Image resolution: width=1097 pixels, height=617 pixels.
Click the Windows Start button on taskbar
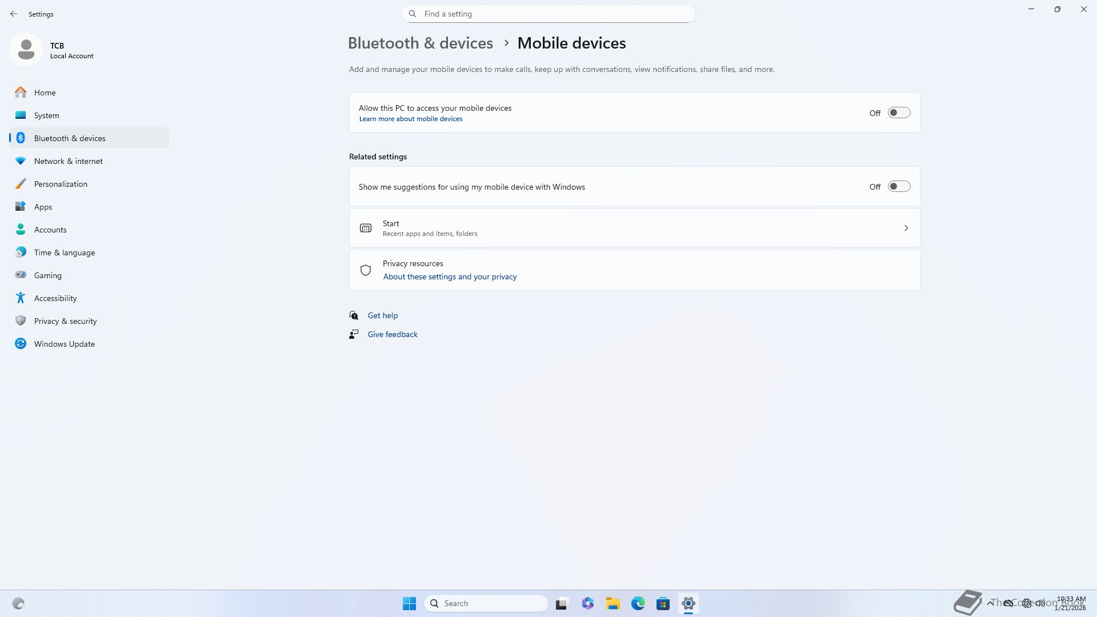[x=409, y=603]
